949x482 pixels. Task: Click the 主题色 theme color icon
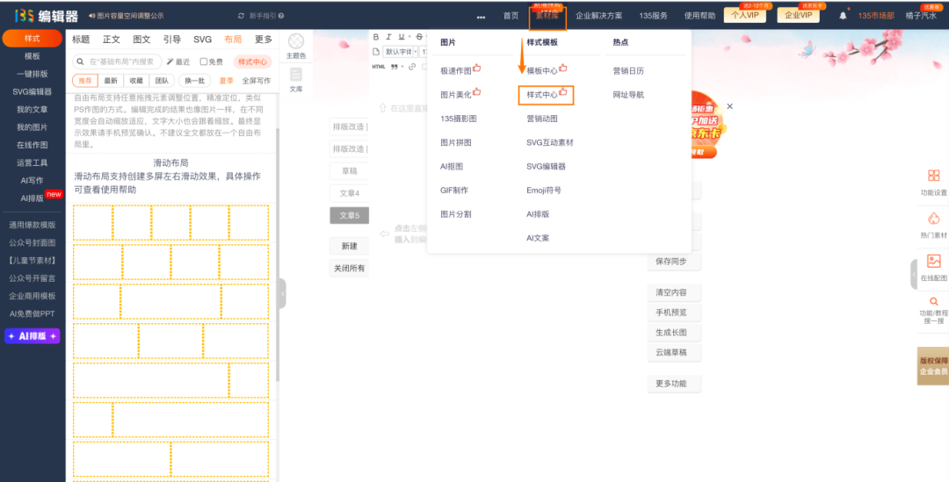pos(296,42)
